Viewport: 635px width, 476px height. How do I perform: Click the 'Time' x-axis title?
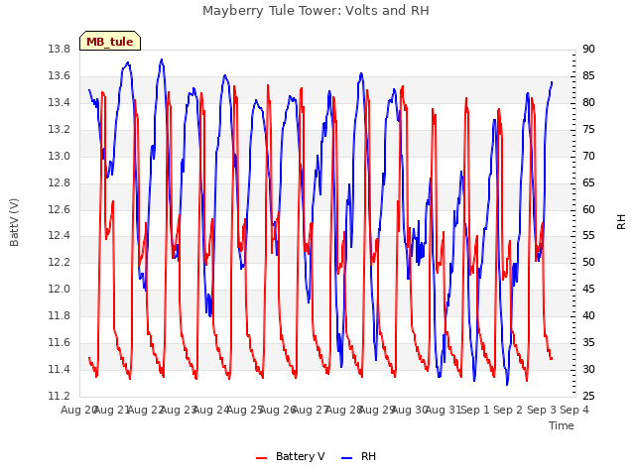point(562,425)
